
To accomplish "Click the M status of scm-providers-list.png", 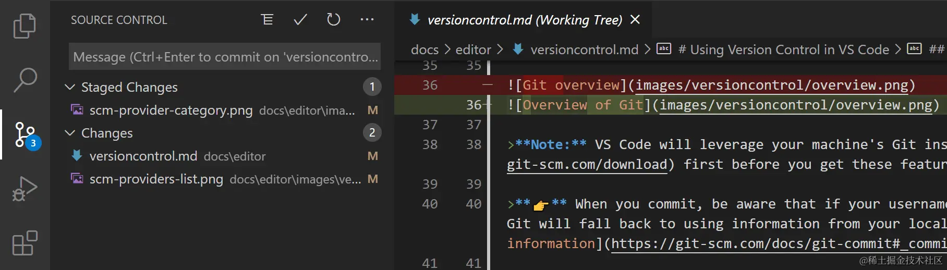I will click(372, 179).
